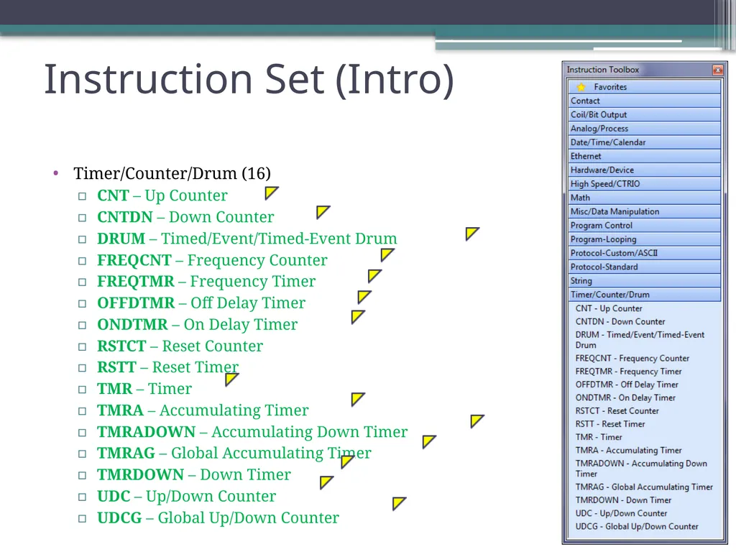Click slide text 'FREQCNT – Frequency Counter'
The image size is (736, 552).
(x=212, y=260)
